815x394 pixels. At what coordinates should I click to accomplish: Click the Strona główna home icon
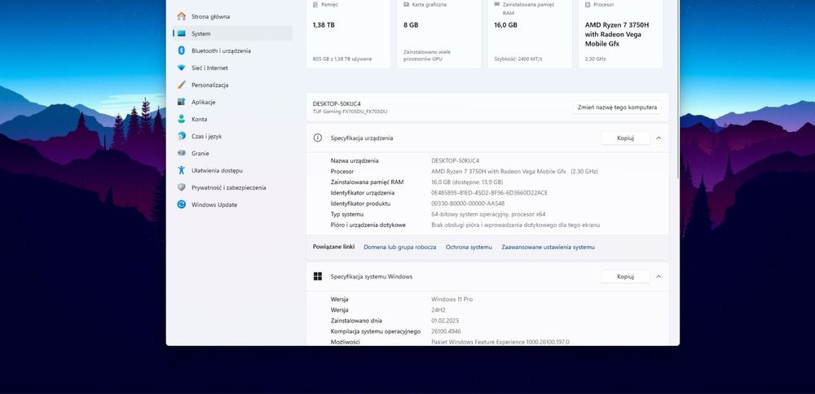(182, 16)
